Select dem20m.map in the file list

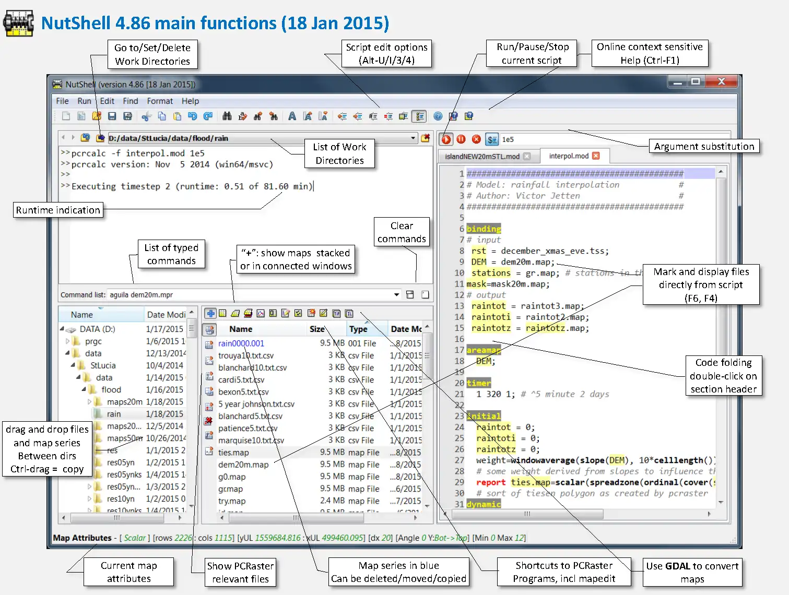pos(243,465)
